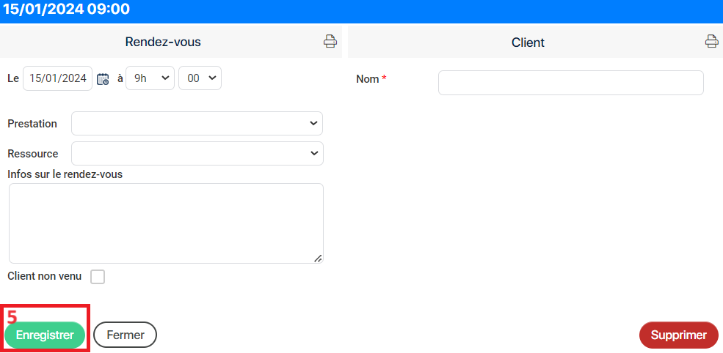Select the Client header title
Image resolution: width=723 pixels, height=353 pixels.
[x=528, y=42]
